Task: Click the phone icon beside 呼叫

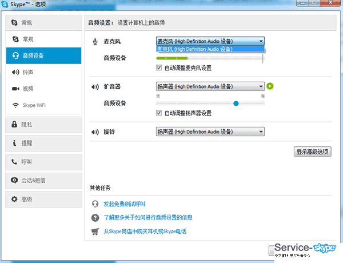Action: (x=14, y=162)
